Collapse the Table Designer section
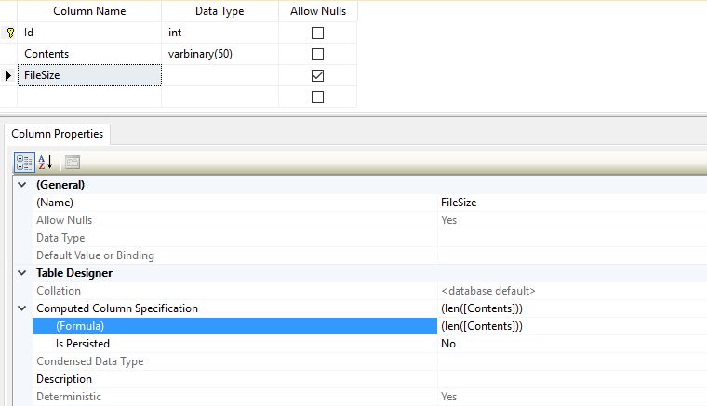This screenshot has height=406, width=707. click(x=21, y=273)
